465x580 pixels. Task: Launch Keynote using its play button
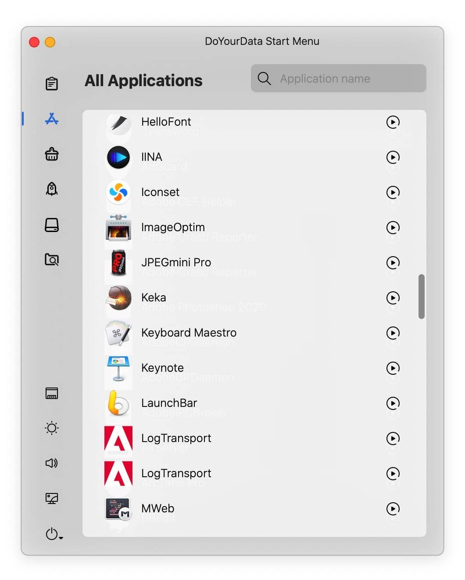[x=393, y=368]
